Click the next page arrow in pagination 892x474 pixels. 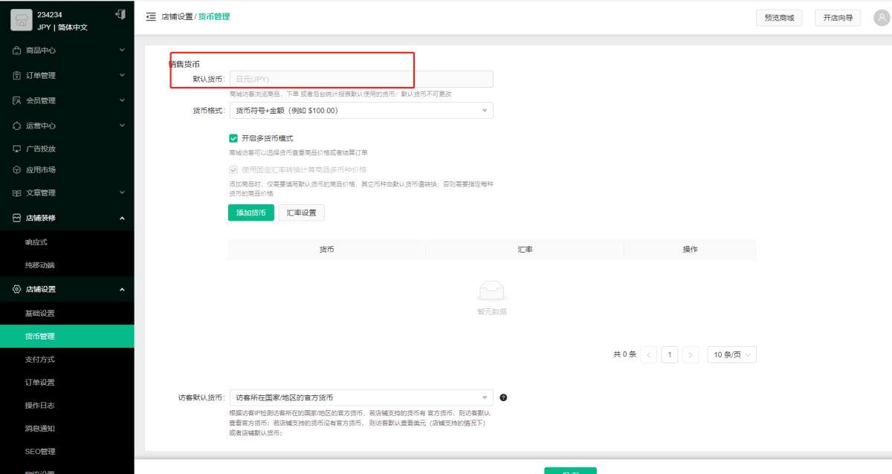691,355
